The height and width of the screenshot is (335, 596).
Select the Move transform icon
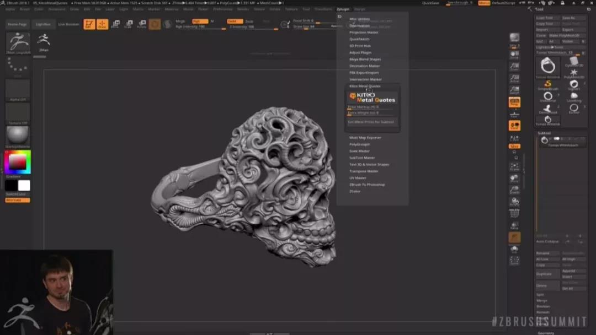[x=115, y=24]
